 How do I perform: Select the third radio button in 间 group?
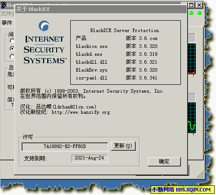pyautogui.click(x=12, y=57)
